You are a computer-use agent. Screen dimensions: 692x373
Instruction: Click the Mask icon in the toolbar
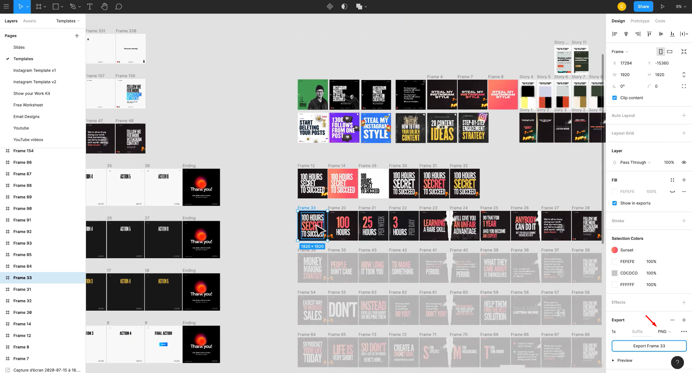(x=344, y=6)
